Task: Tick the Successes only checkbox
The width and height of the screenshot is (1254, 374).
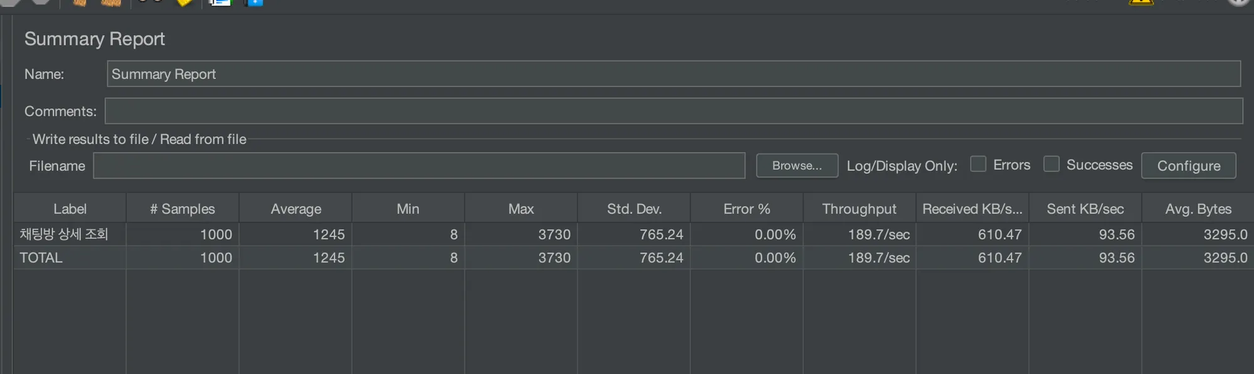Action: point(1051,164)
